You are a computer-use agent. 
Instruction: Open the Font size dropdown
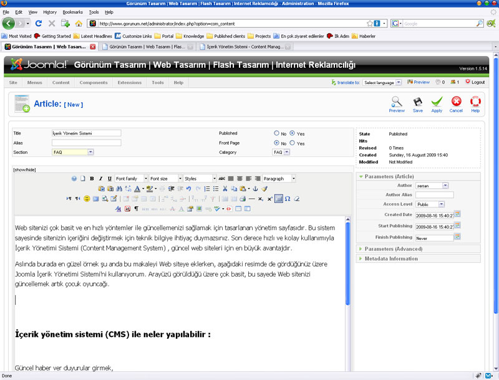coord(165,179)
